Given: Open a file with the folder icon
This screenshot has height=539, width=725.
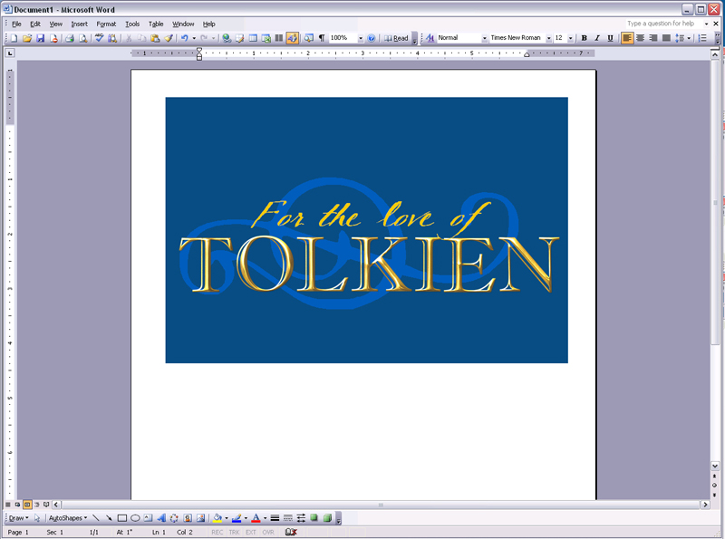Looking at the screenshot, I should click(x=27, y=38).
